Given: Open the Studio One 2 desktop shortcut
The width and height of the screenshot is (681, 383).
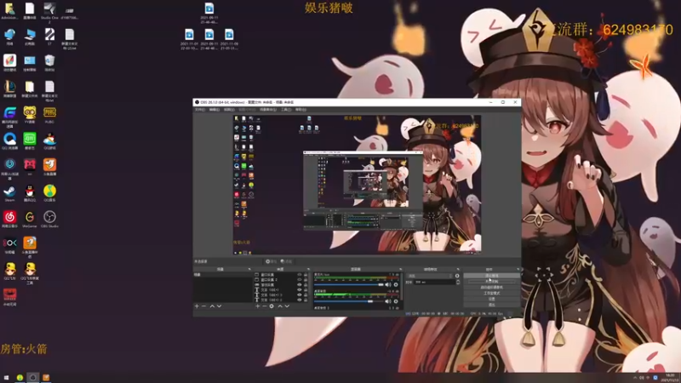Looking at the screenshot, I should coord(49,12).
